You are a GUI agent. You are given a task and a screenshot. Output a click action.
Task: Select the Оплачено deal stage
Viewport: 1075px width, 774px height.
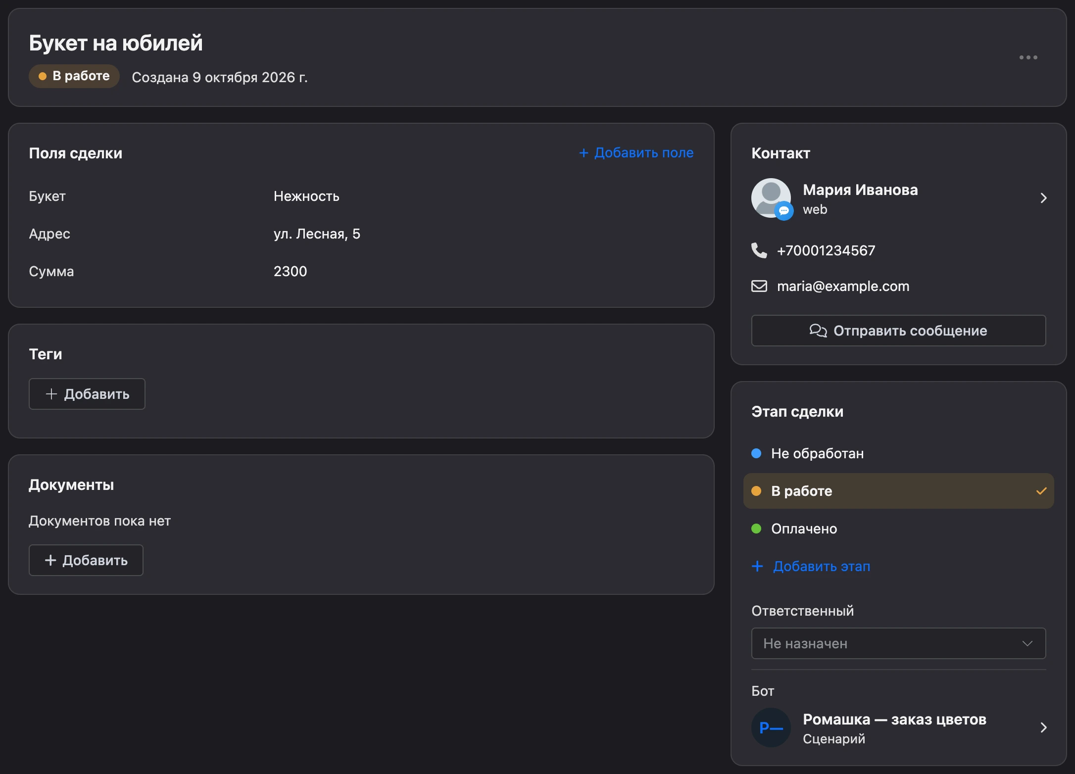click(x=898, y=529)
